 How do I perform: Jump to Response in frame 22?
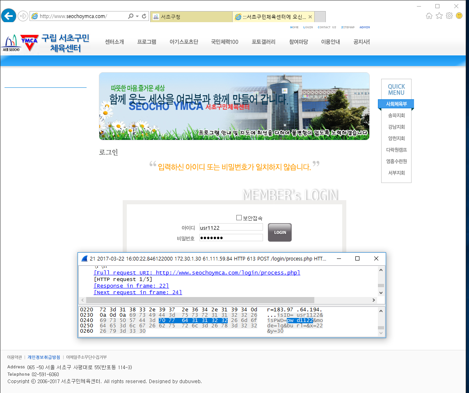131,286
